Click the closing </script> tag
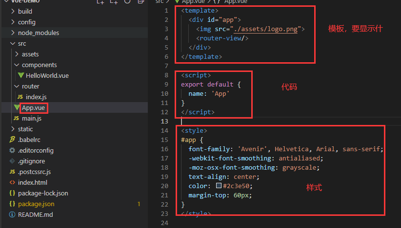401x228 pixels. pyautogui.click(x=198, y=112)
